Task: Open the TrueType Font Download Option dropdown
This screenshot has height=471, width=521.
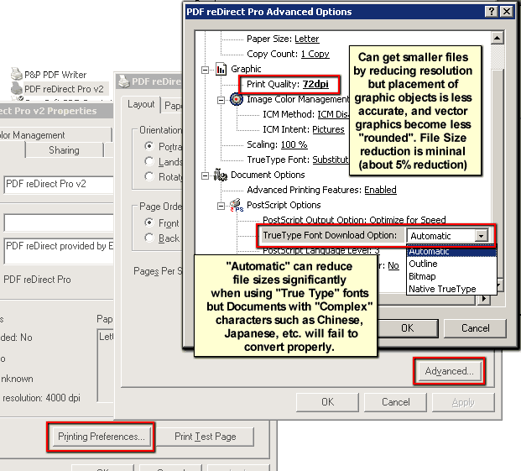Action: [x=481, y=236]
